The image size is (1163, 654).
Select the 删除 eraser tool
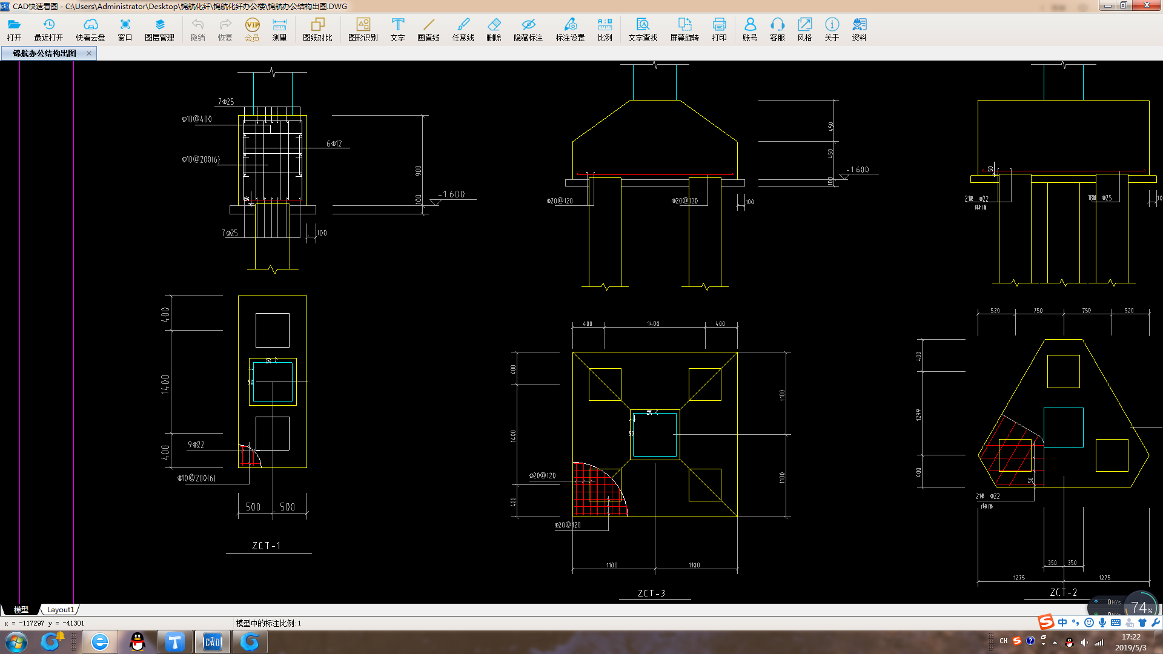494,29
